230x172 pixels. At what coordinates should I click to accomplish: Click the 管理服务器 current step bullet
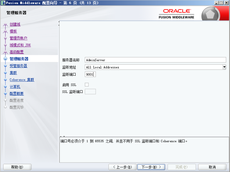(x=5, y=59)
